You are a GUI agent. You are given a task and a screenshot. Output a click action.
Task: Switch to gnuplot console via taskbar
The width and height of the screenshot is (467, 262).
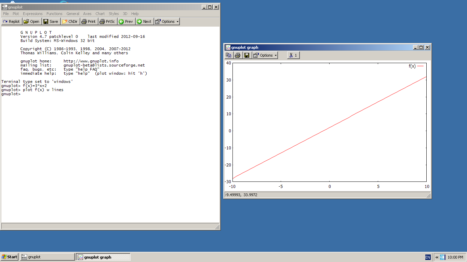click(x=48, y=257)
